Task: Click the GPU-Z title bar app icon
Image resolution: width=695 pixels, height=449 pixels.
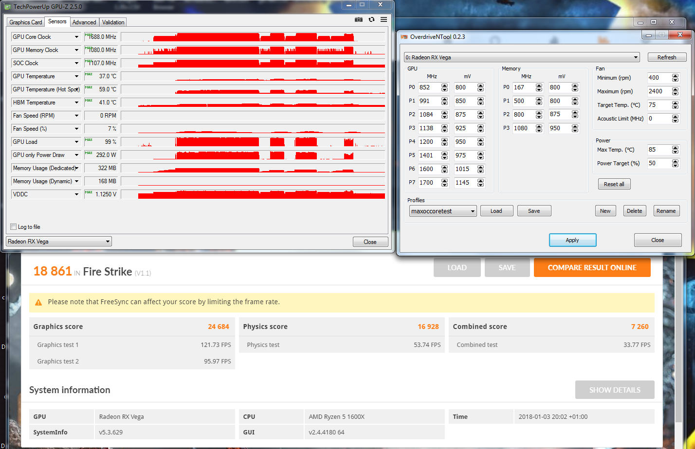Action: pos(7,6)
